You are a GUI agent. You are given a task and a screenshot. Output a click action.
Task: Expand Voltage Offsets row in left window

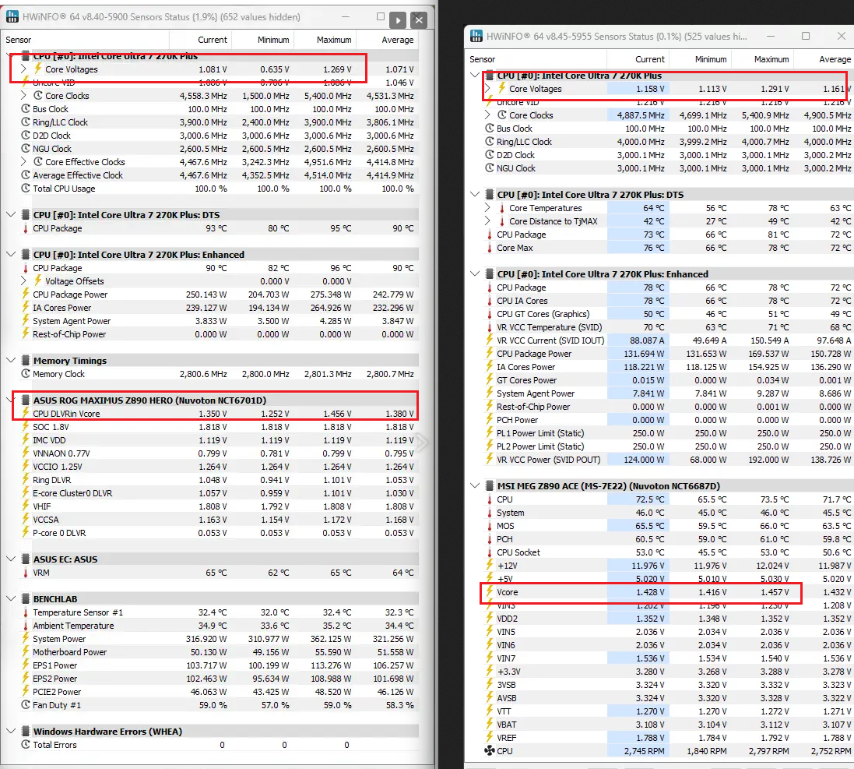pyautogui.click(x=23, y=281)
